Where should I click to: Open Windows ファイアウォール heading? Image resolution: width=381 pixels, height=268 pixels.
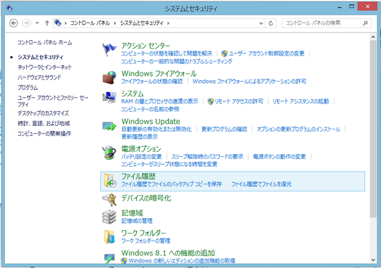point(159,73)
